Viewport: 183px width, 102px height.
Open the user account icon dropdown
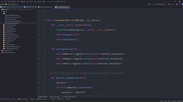click(x=149, y=4)
